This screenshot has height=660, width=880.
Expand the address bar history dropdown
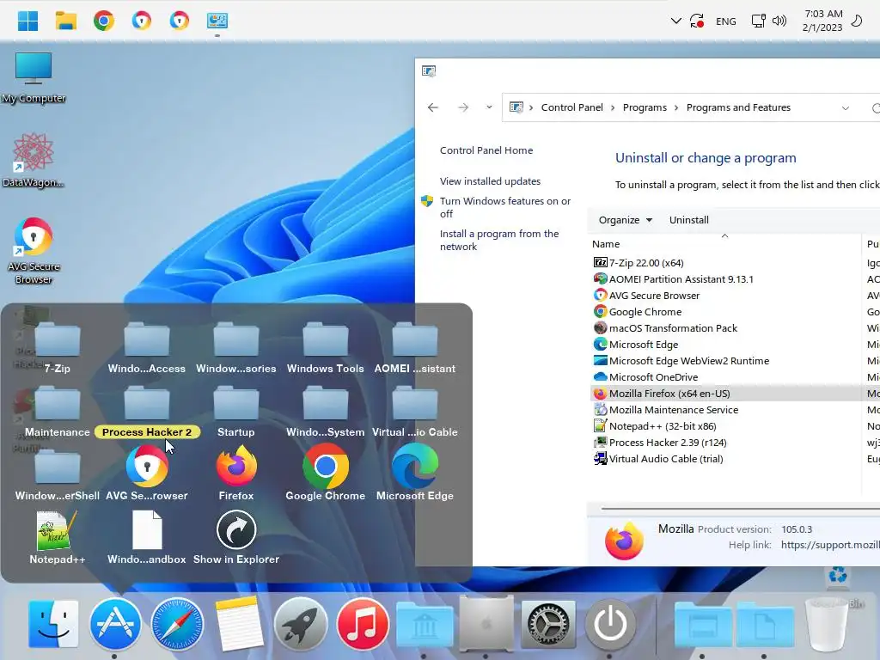tap(846, 107)
